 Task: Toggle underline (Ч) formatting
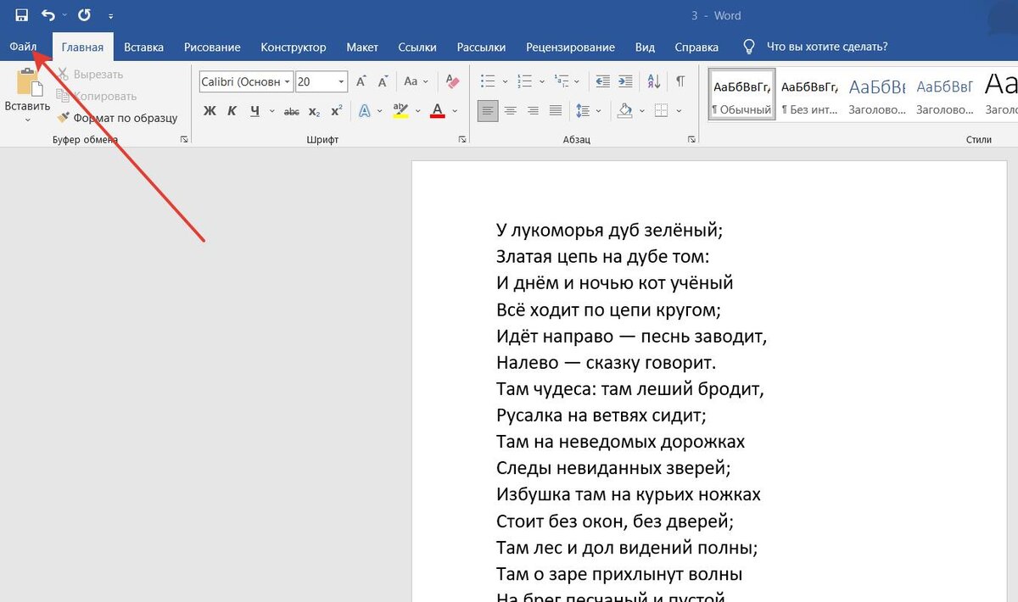254,111
